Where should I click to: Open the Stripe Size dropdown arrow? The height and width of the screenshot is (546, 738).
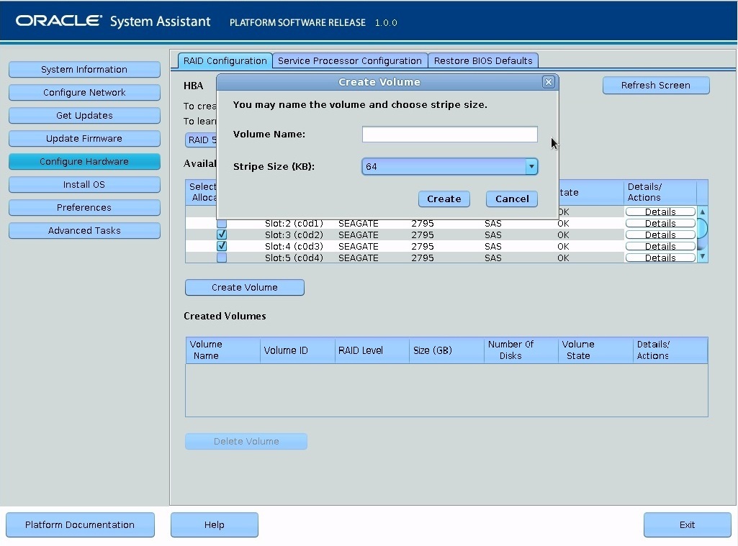531,166
